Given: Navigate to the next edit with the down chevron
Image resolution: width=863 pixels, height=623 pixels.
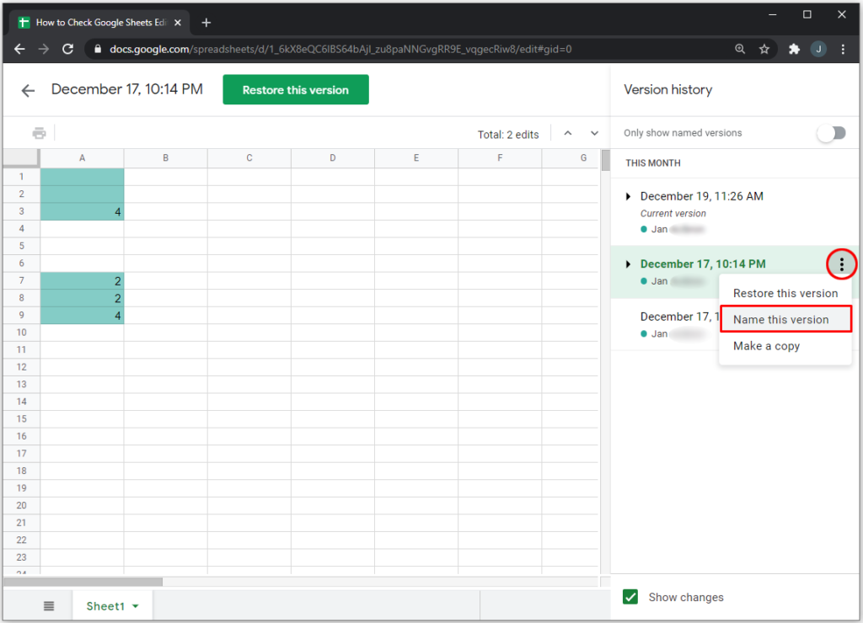Looking at the screenshot, I should click(594, 132).
